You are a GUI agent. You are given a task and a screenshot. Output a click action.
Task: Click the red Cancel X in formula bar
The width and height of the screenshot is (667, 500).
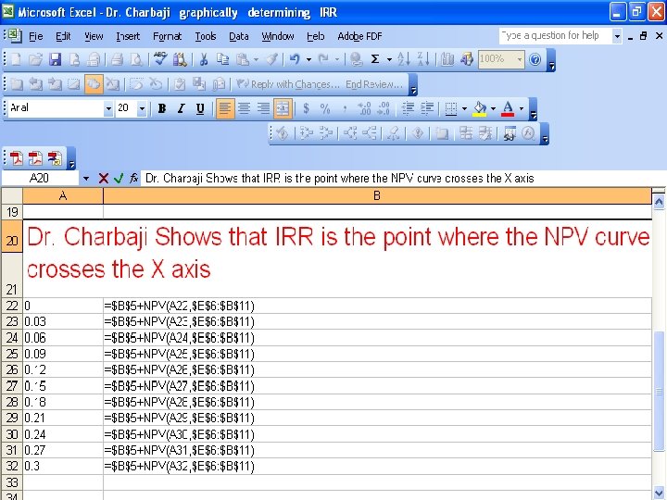[103, 178]
